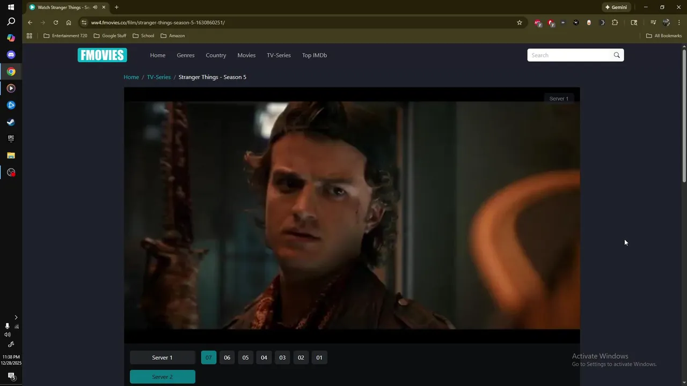Viewport: 687px width, 386px height.
Task: Open Steam from the taskbar
Action: point(11,122)
